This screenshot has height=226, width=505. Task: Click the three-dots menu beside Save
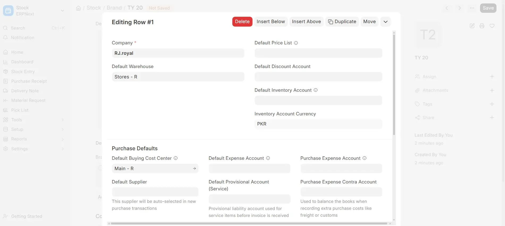tap(472, 8)
